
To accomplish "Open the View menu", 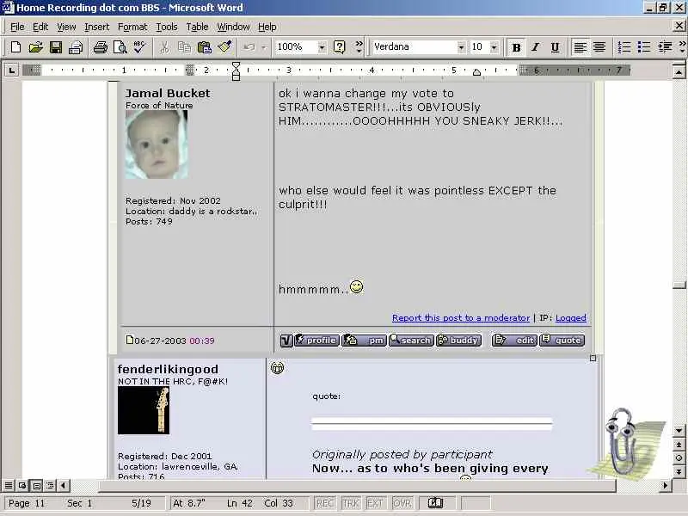I will pos(66,27).
